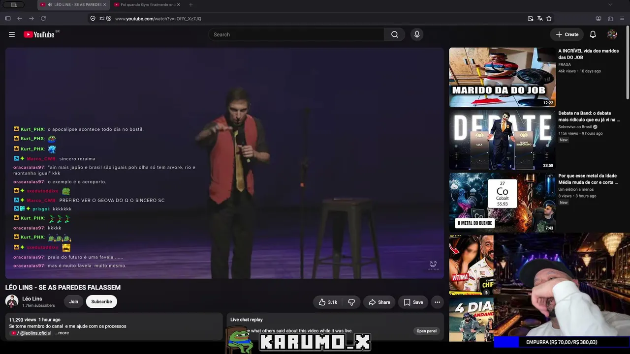Click the 'Live chat replay' heading
Viewport: 630px width, 354px height.
click(x=247, y=320)
